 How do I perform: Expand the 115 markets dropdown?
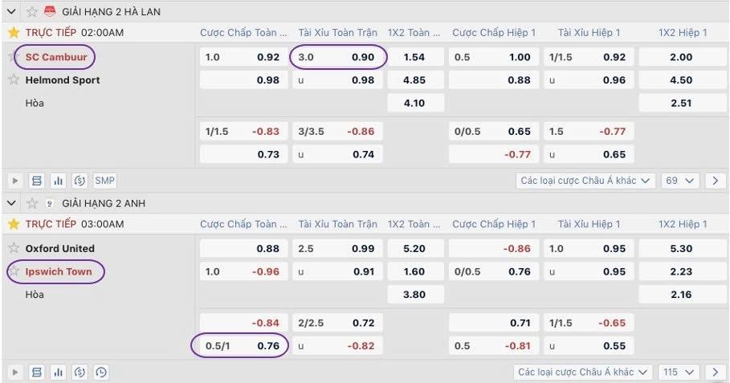[678, 373]
